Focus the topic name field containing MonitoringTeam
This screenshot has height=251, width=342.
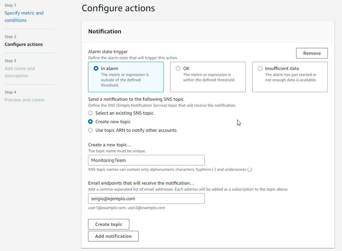pyautogui.click(x=146, y=160)
